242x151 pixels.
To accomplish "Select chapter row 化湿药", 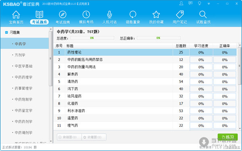I will (x=145, y=103).
